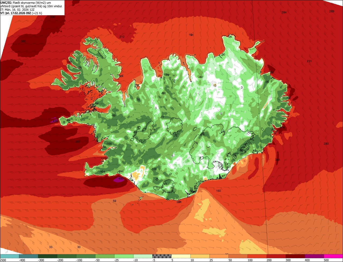Click the 289 flux value on the map
This screenshot has width=343, height=262.
(x=332, y=11)
